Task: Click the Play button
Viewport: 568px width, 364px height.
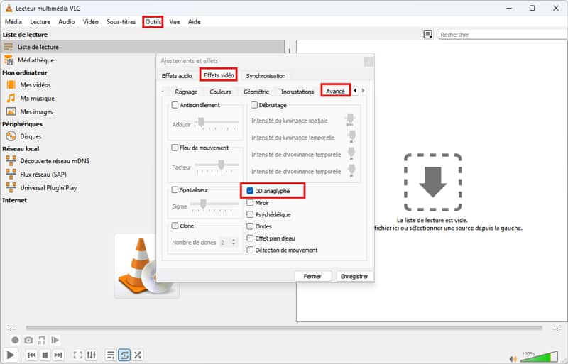Action: click(11, 354)
